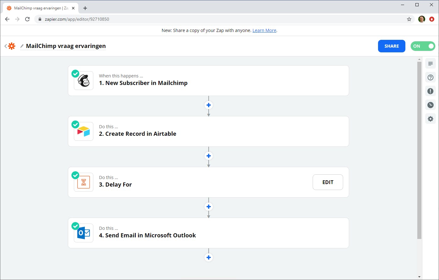439x280 pixels.
Task: Open the Zap history clock icon
Action: tap(431, 105)
